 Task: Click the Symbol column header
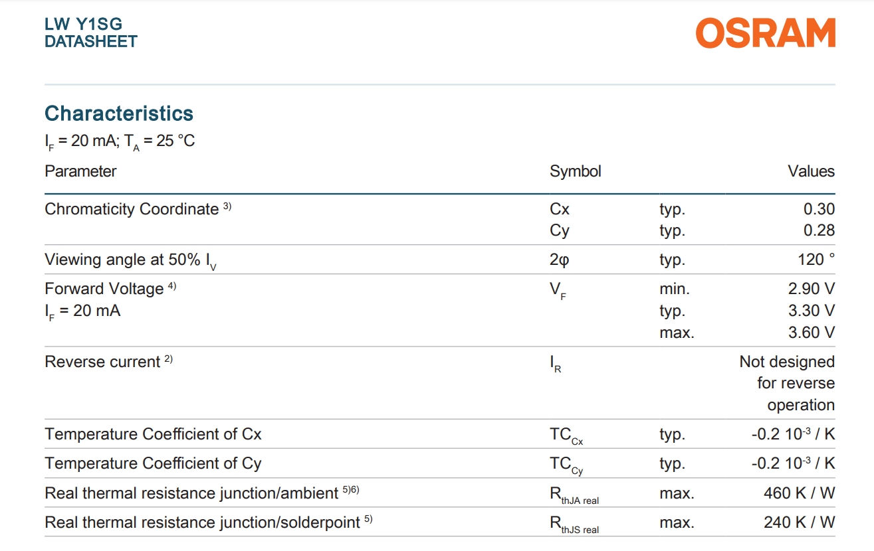576,171
